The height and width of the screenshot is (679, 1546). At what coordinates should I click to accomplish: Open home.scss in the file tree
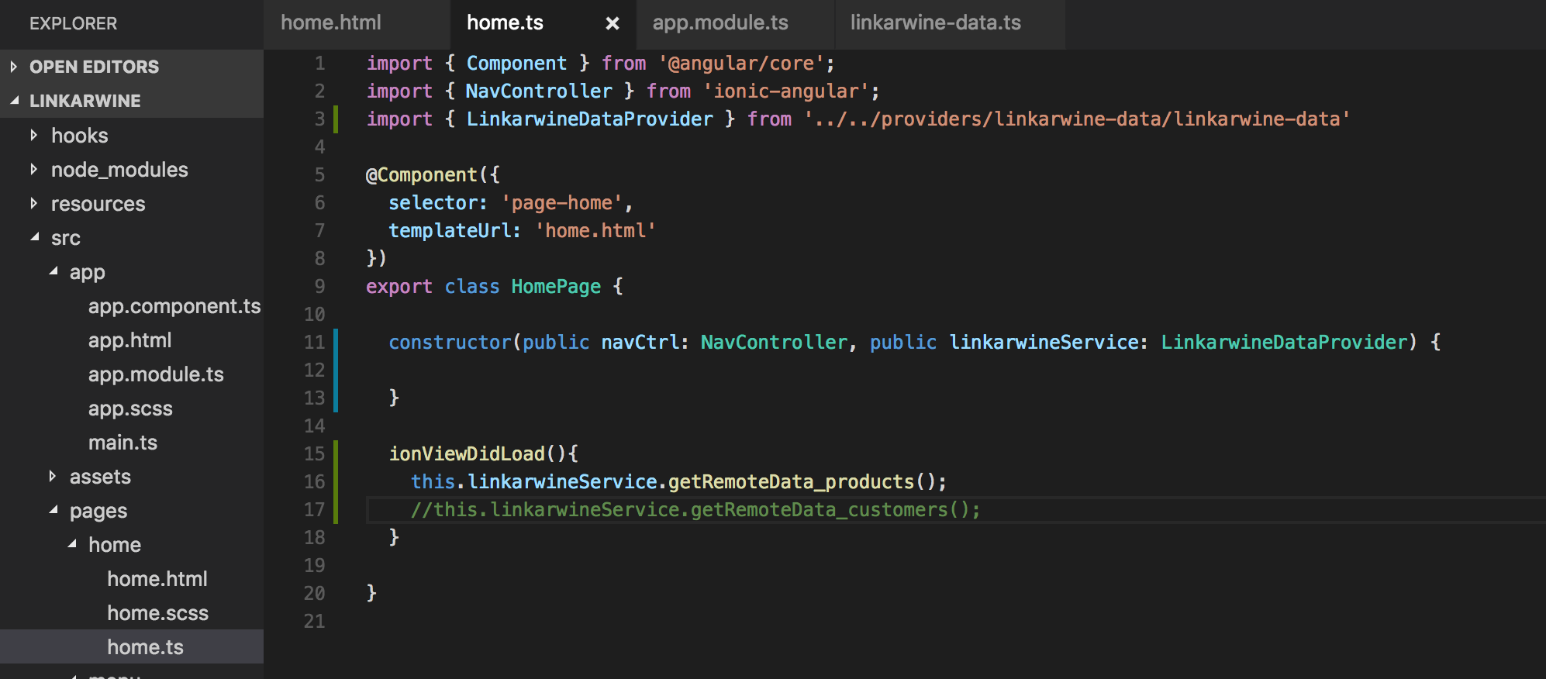[x=157, y=613]
